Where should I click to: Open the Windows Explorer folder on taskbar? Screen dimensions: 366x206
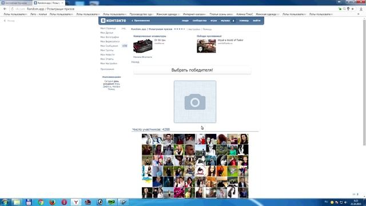[x=17, y=202]
